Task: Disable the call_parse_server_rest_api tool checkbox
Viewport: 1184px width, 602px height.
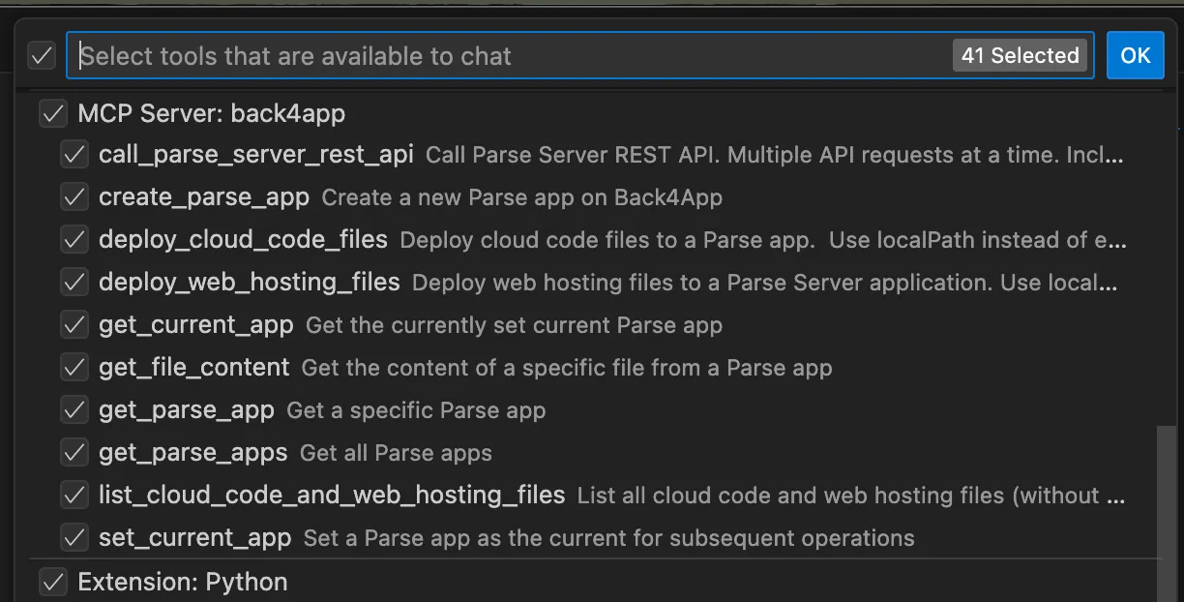Action: coord(74,155)
